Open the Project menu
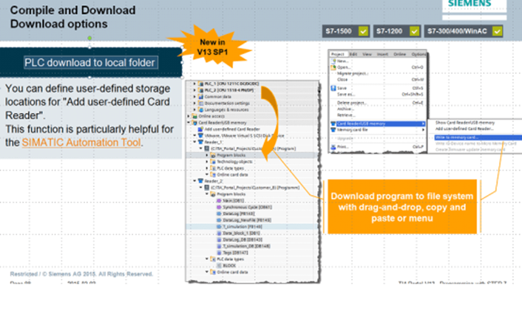Screen dimensions: 522x334 point(338,54)
